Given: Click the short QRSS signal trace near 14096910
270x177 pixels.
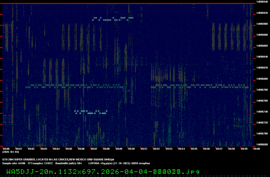Looking at the screenshot, I should 113,19.
